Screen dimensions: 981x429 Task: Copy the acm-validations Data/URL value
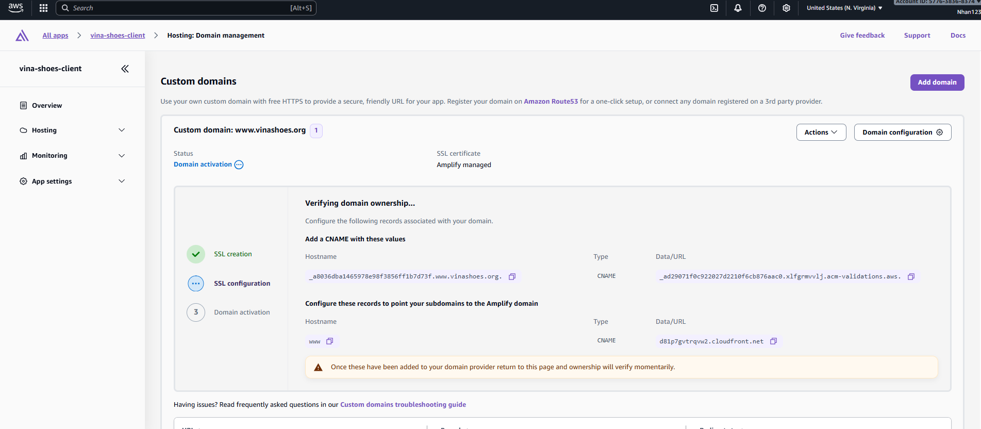911,276
